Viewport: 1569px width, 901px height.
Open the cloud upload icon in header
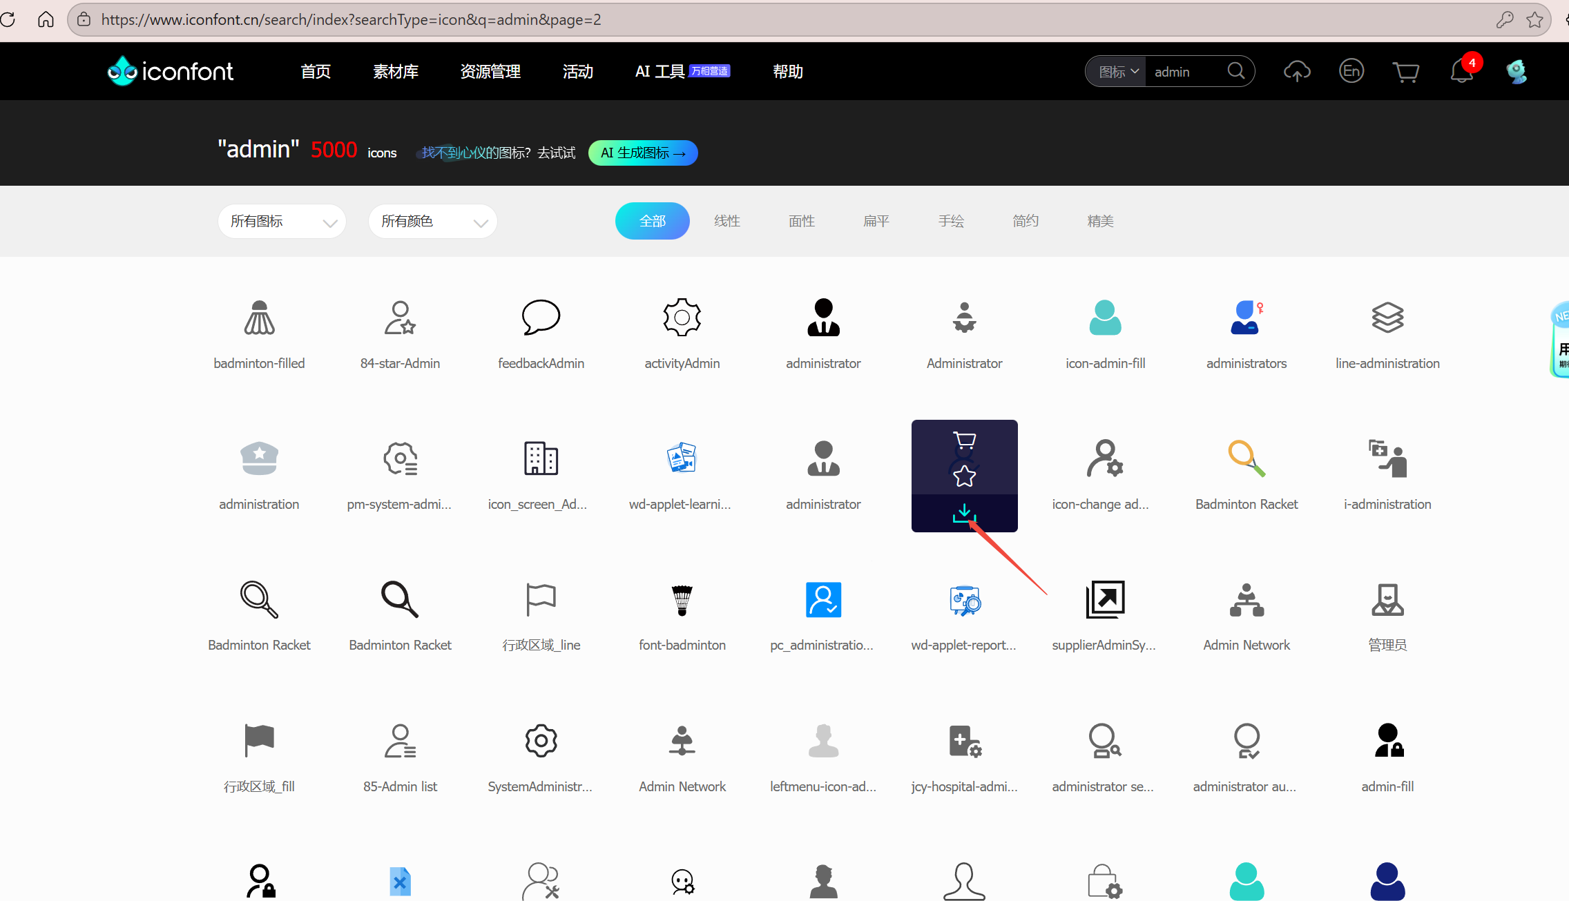click(1296, 72)
